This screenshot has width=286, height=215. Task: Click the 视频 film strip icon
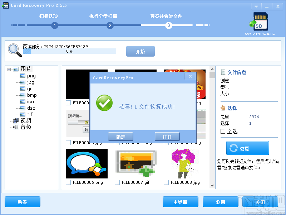tap(16, 121)
